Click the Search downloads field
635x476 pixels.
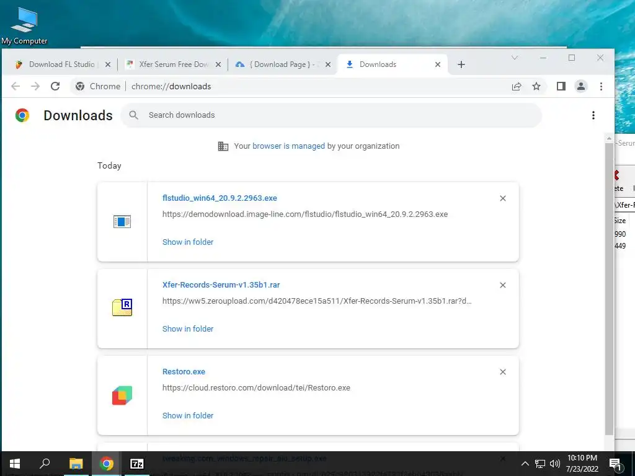tap(331, 115)
